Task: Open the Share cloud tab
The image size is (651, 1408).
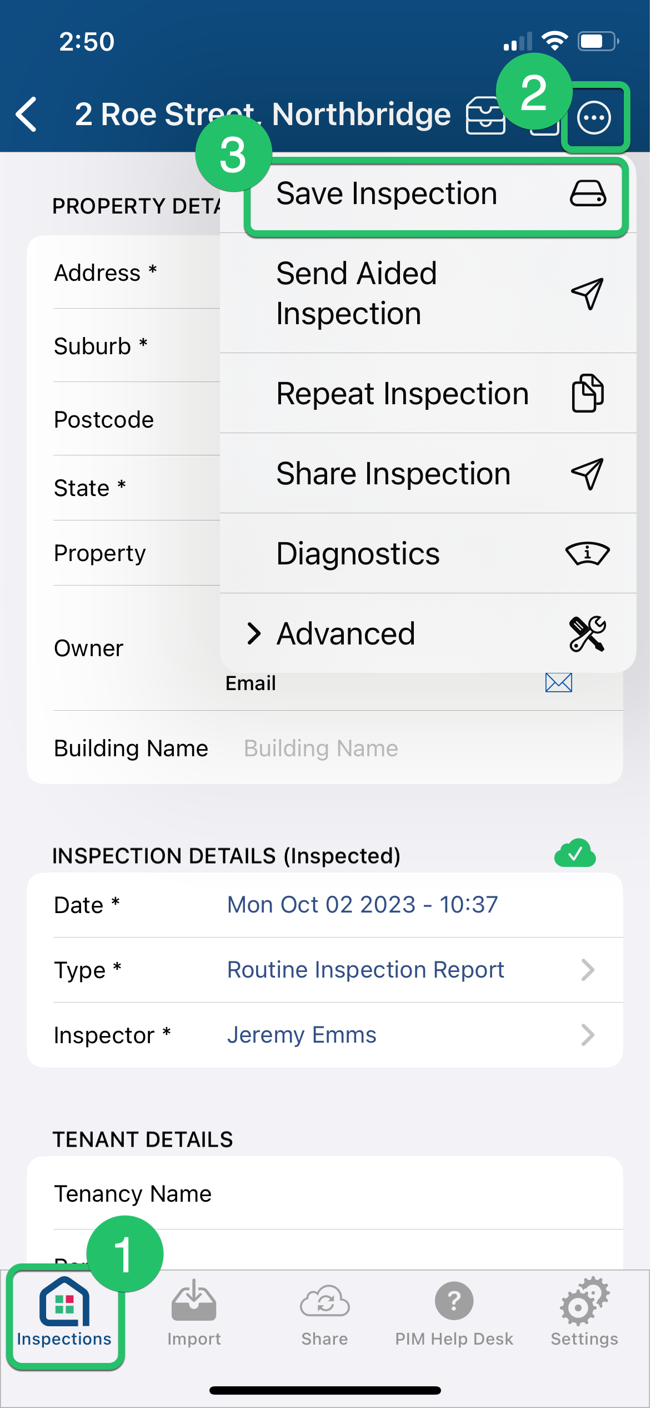Action: pos(324,1312)
